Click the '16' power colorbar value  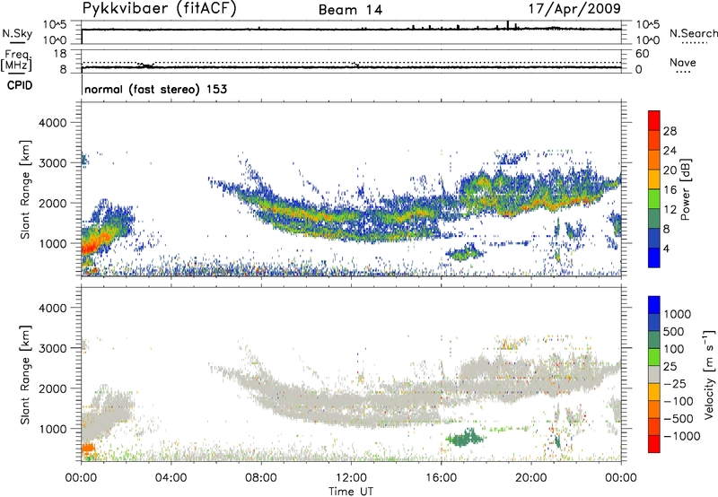670,190
